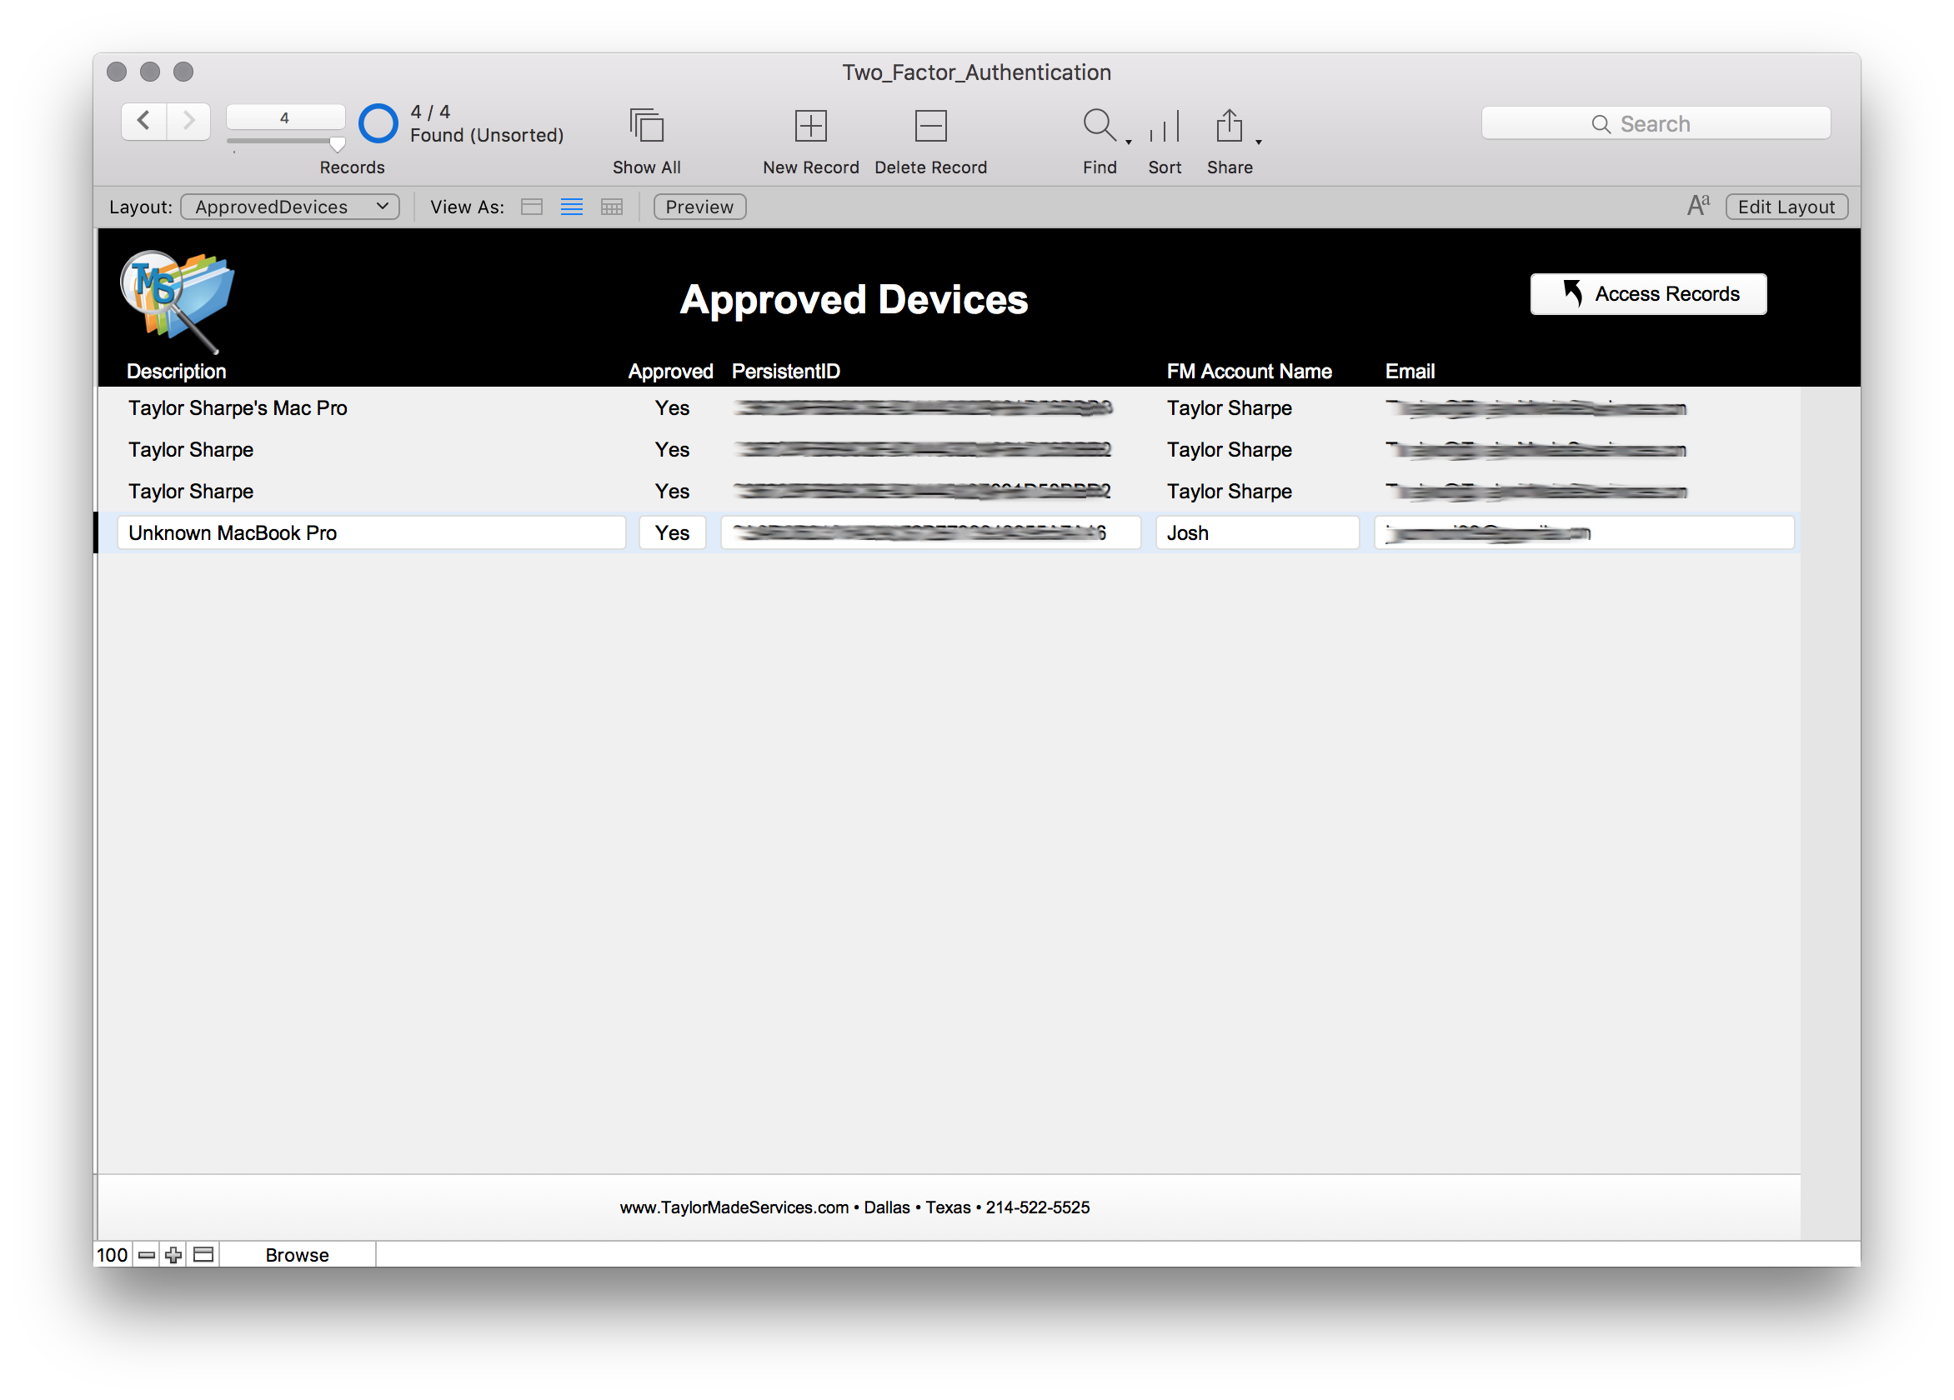Switch to List view
1954x1400 pixels.
[x=571, y=207]
